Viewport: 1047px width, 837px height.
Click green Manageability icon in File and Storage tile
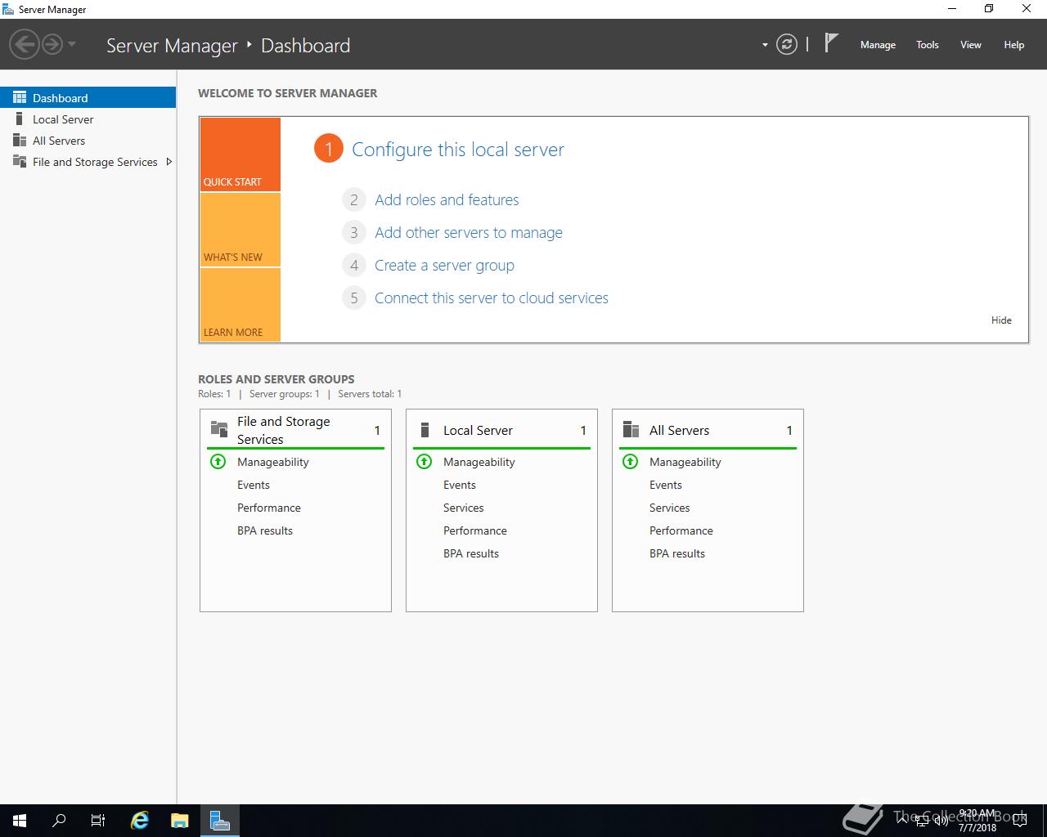tap(218, 462)
